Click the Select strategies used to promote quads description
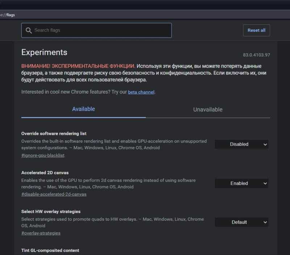 click(113, 222)
